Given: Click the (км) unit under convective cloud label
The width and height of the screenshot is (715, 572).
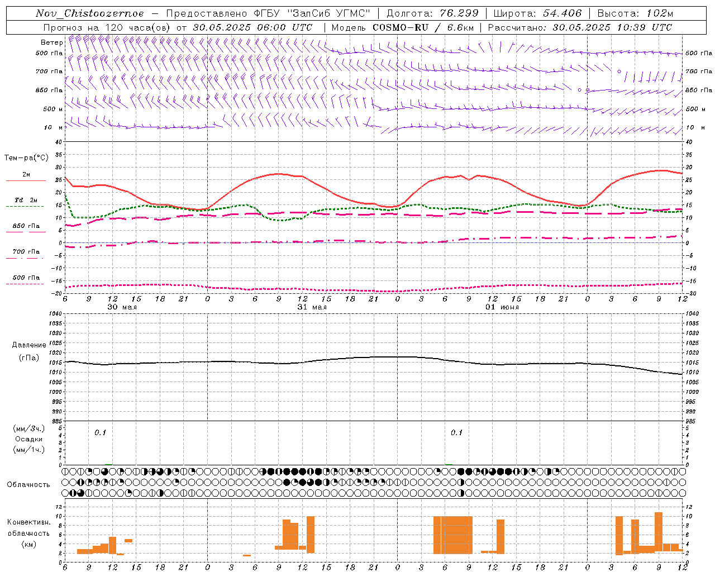Looking at the screenshot, I should tap(29, 544).
